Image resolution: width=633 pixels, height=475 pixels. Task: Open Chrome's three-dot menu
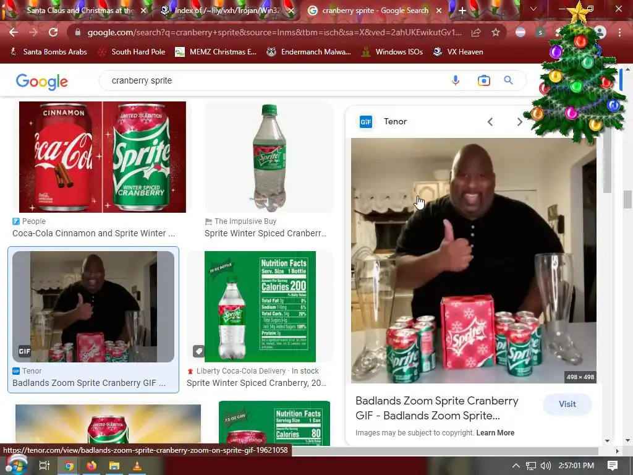[x=619, y=32]
